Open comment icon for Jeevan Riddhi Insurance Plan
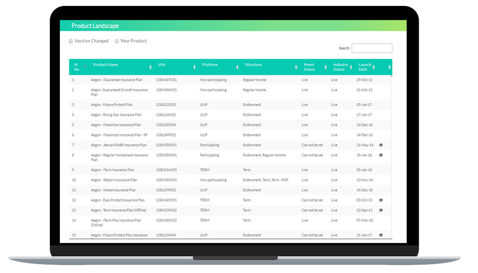 click(381, 145)
